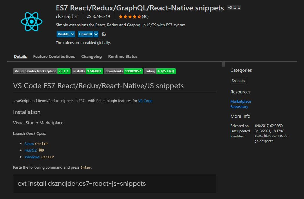Open the extension settings gear

click(x=104, y=34)
